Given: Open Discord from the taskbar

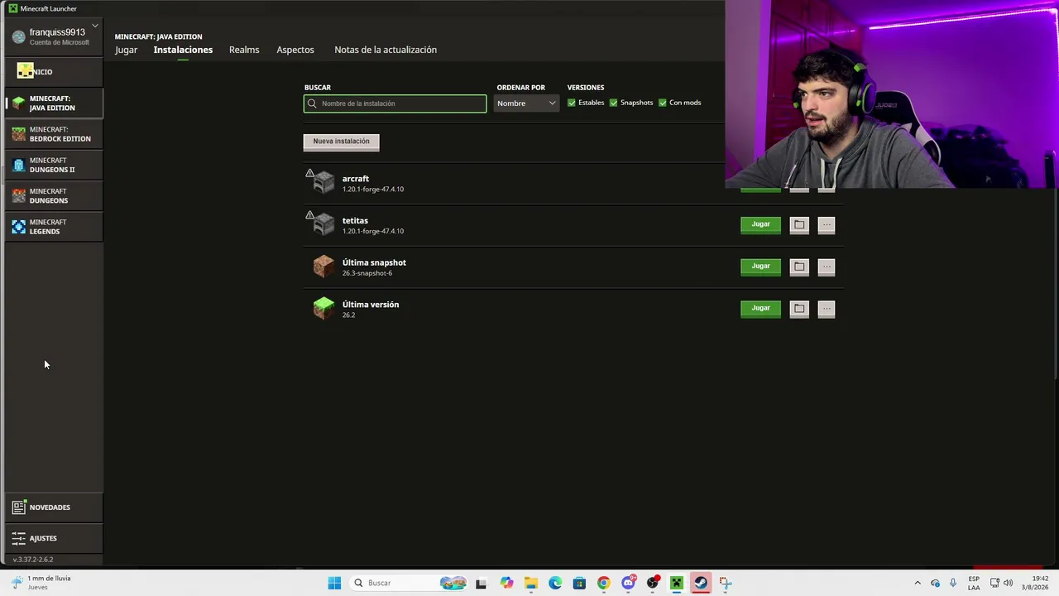Looking at the screenshot, I should pos(628,583).
